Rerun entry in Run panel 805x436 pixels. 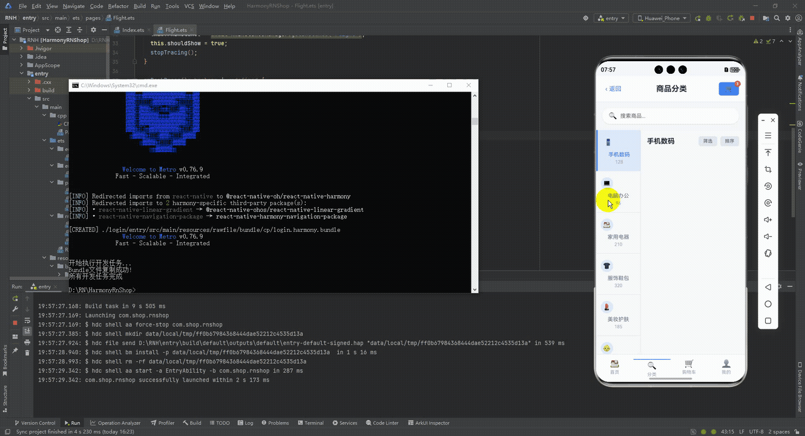click(x=15, y=299)
